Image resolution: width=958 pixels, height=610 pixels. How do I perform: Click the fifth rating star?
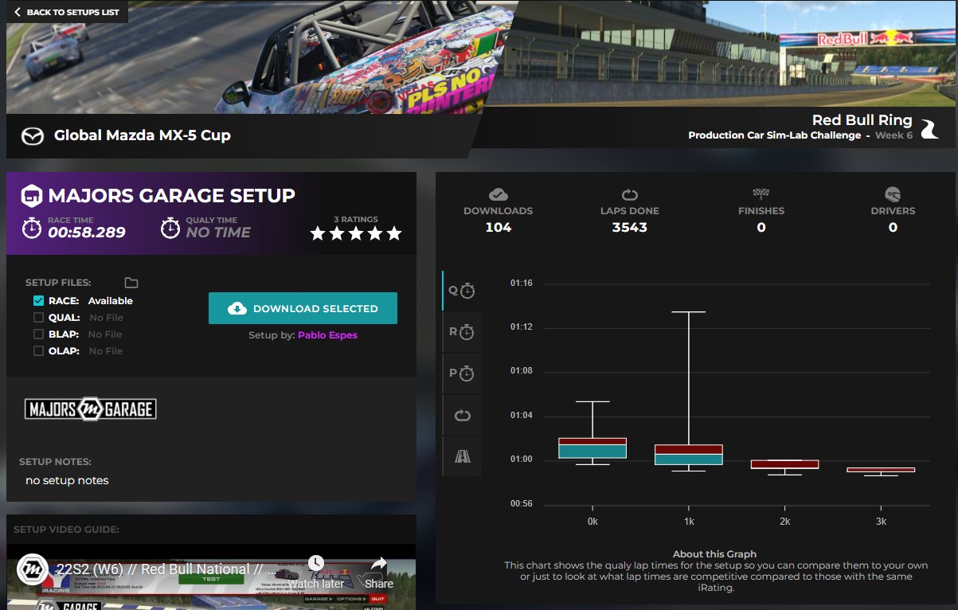[x=393, y=233]
